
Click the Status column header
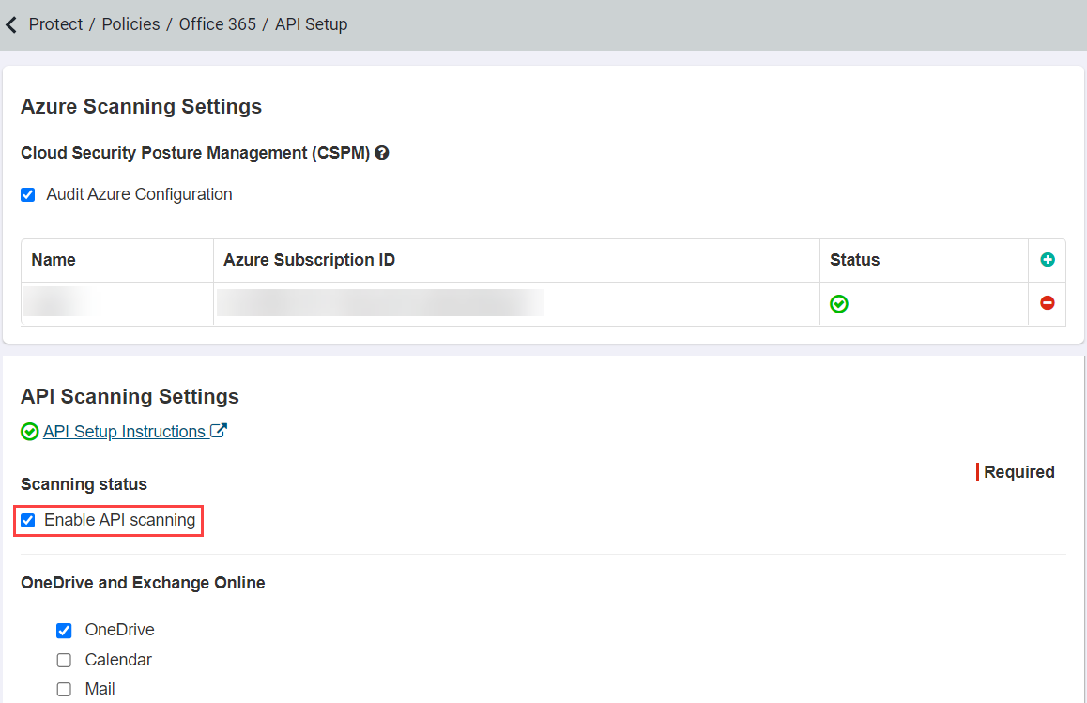pyautogui.click(x=855, y=260)
